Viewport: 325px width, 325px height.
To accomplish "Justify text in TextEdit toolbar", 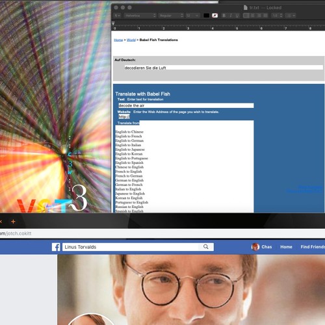I will point(265,16).
